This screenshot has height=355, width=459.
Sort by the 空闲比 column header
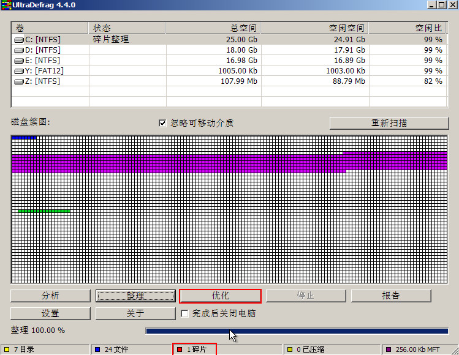click(x=407, y=28)
